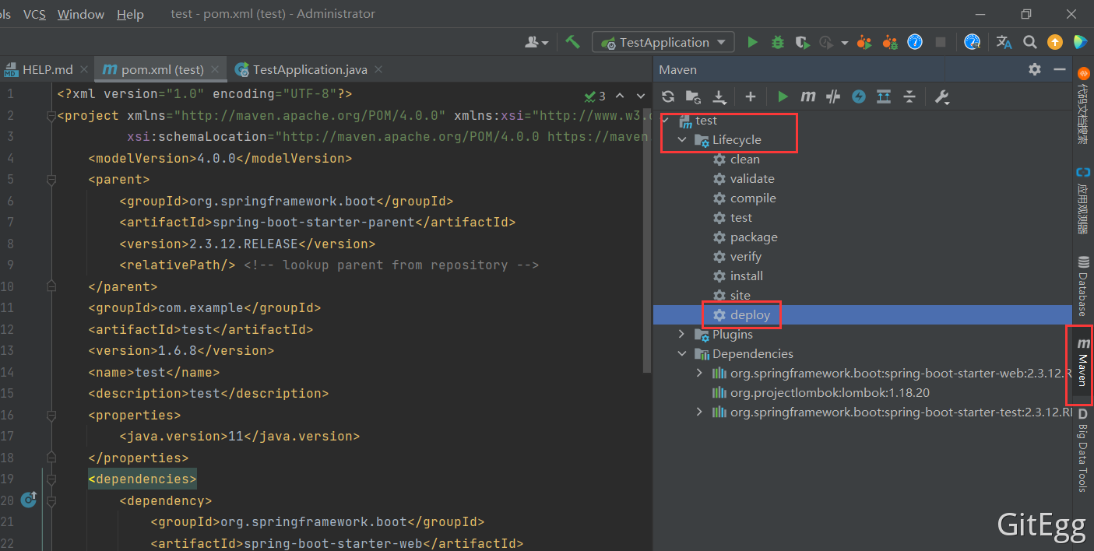Close the TestApplication.java tab
The height and width of the screenshot is (551, 1094).
[x=378, y=69]
